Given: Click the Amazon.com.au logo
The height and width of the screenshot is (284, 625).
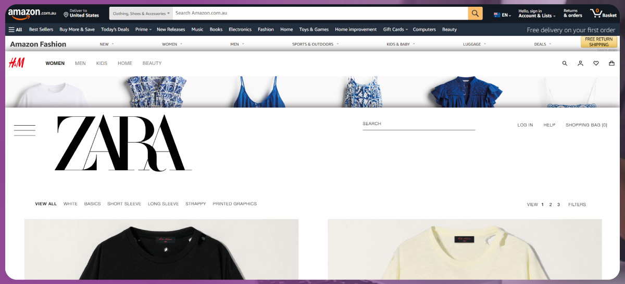Looking at the screenshot, I should click(32, 13).
